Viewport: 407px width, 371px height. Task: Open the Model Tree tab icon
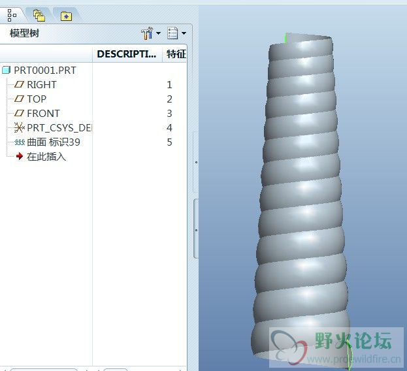point(11,15)
